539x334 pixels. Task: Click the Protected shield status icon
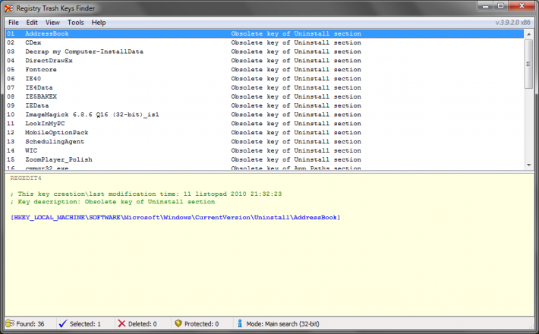pos(178,323)
